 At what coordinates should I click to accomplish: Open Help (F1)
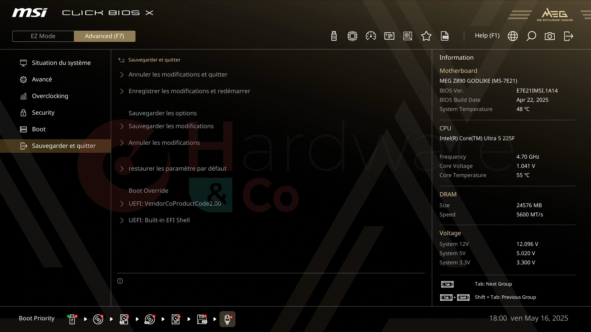(x=487, y=36)
